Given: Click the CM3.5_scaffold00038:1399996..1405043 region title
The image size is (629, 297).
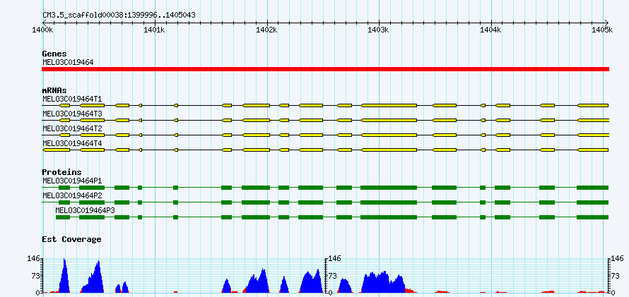Looking at the screenshot, I should (119, 15).
